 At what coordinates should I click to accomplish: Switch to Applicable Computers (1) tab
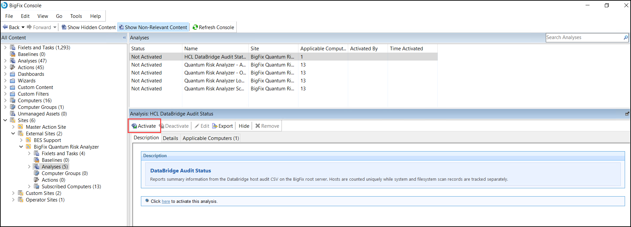pyautogui.click(x=211, y=138)
